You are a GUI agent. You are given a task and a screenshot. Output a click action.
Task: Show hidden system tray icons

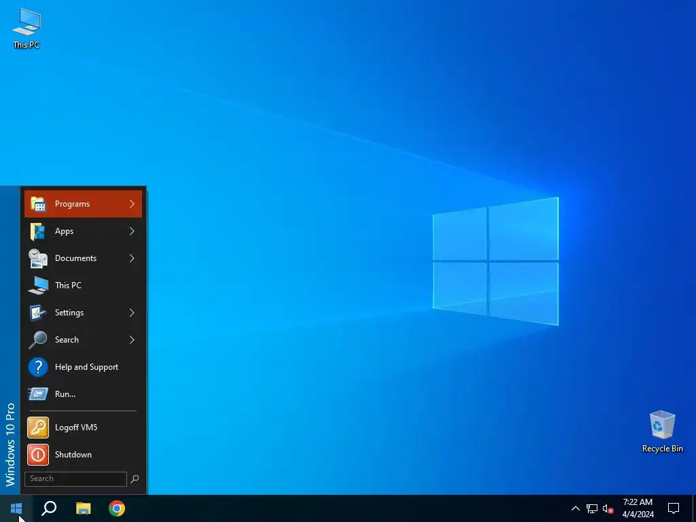(x=575, y=508)
